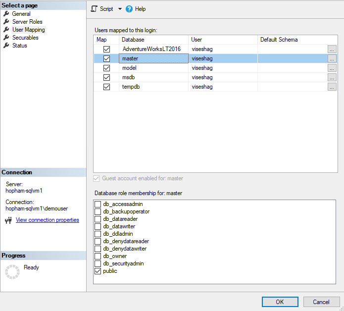The width and height of the screenshot is (344, 311).
Task: Click the wrench icon beside General
Action: tap(6, 14)
